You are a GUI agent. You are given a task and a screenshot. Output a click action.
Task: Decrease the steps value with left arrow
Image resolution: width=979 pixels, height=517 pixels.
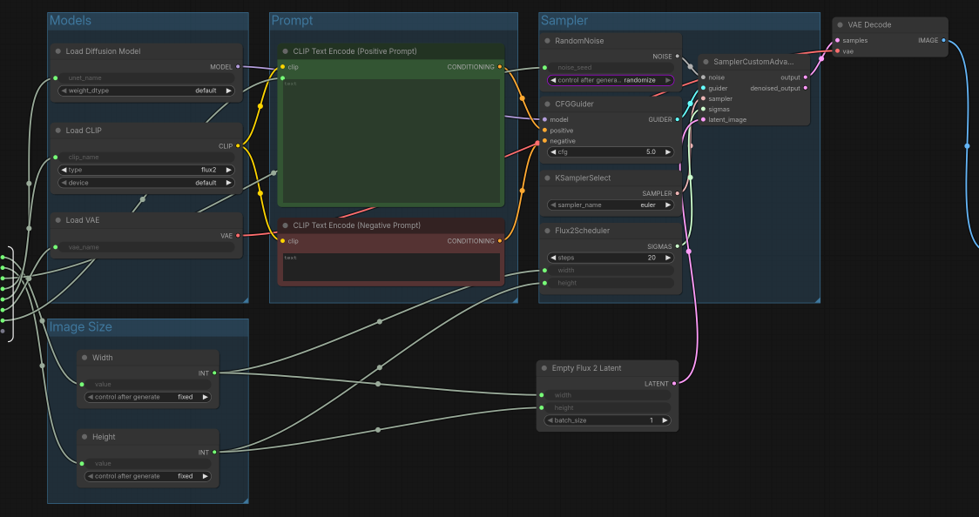point(553,258)
